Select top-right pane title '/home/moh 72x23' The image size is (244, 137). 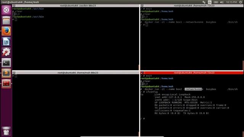(194, 6)
